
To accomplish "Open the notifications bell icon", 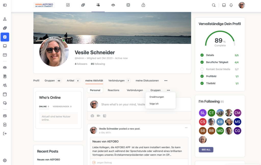I will (231, 5).
